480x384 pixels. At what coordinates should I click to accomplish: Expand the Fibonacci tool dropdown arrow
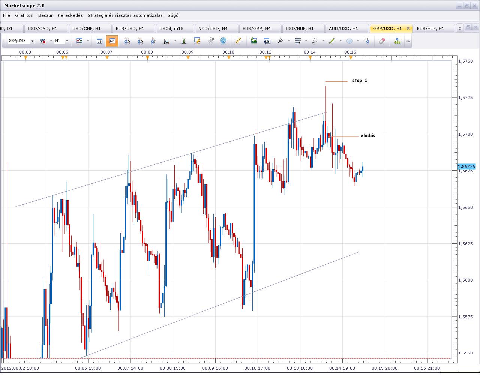tap(306, 41)
